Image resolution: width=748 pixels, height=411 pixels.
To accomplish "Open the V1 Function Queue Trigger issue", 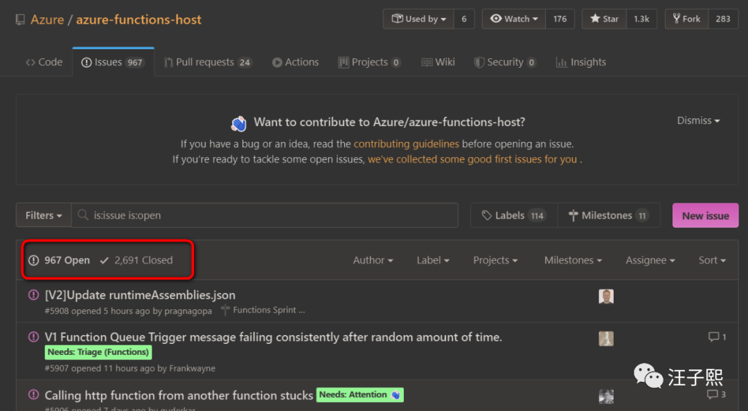I will click(274, 337).
